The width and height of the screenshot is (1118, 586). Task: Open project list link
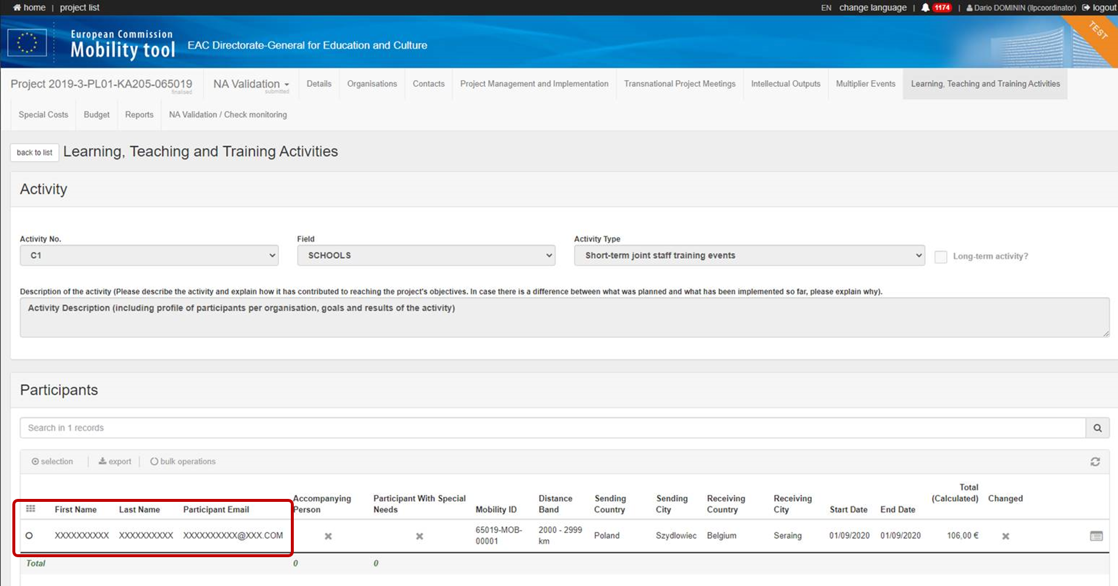[79, 8]
